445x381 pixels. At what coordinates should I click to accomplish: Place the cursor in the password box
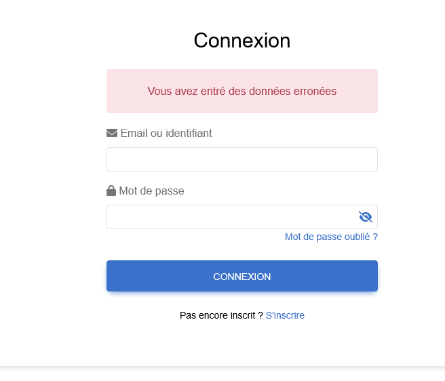[242, 217]
